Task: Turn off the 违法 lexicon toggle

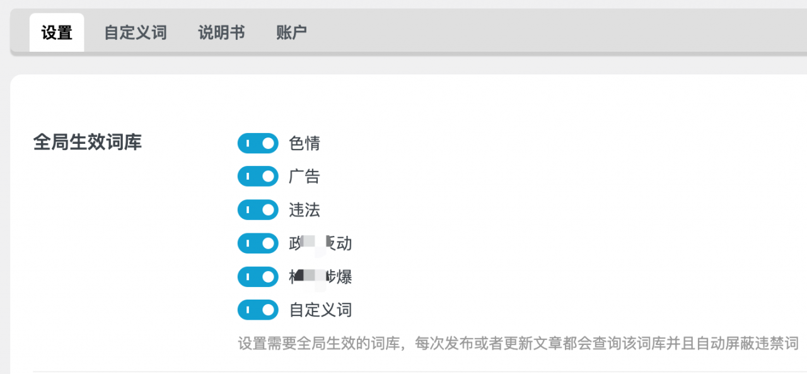Action: click(x=257, y=209)
